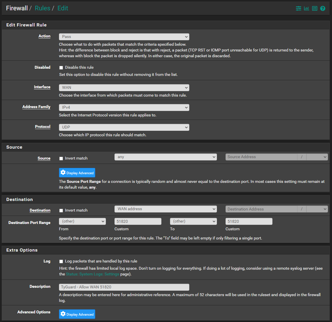This screenshot has height=322, width=332.
Task: Open Destination dropdown showing WAN address
Action: (x=165, y=209)
